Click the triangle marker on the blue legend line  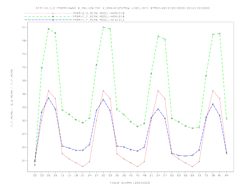point(53,20)
